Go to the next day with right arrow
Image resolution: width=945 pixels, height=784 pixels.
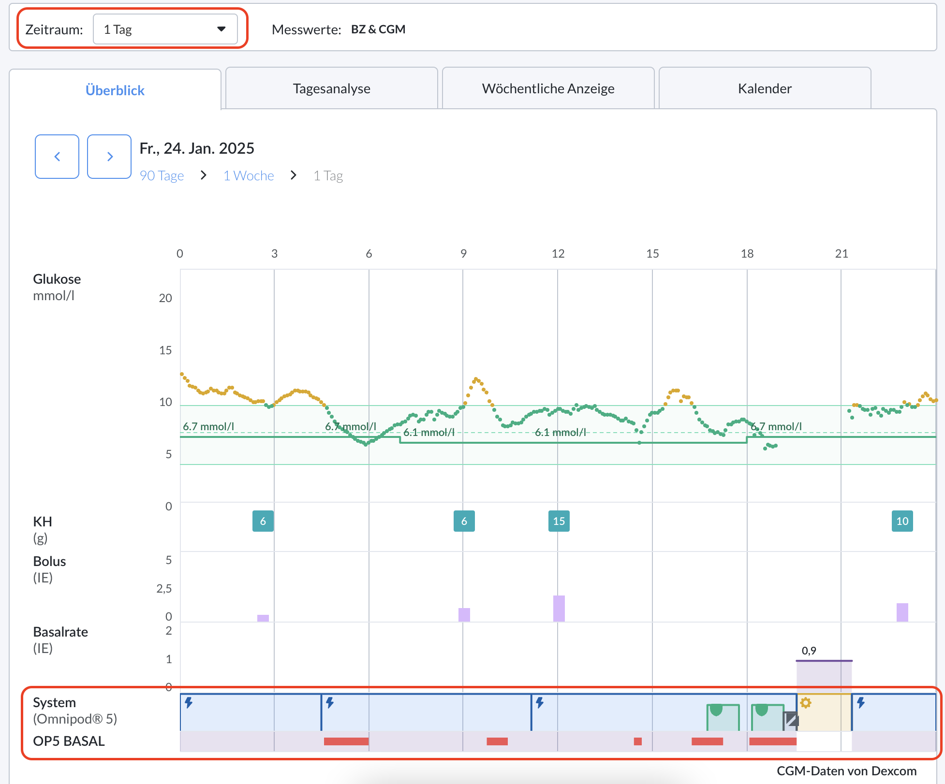click(109, 157)
